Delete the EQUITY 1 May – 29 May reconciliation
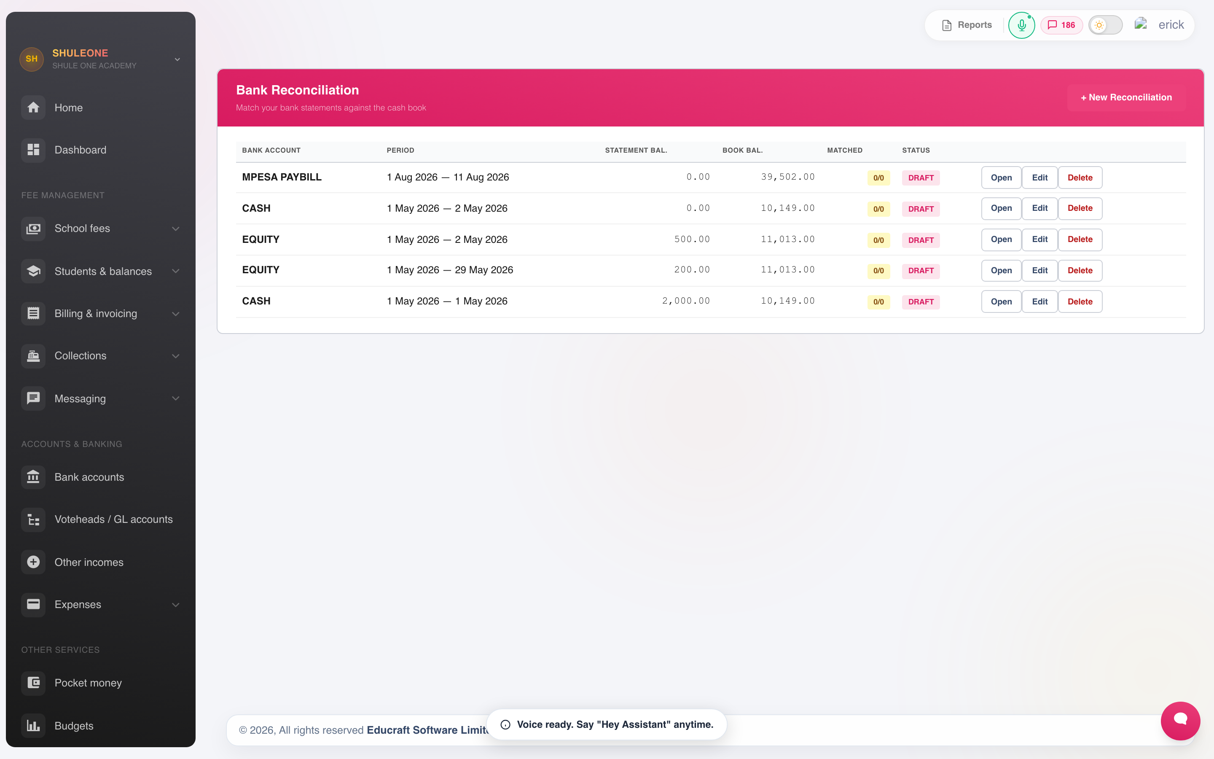Viewport: 1214px width, 759px height. point(1080,271)
